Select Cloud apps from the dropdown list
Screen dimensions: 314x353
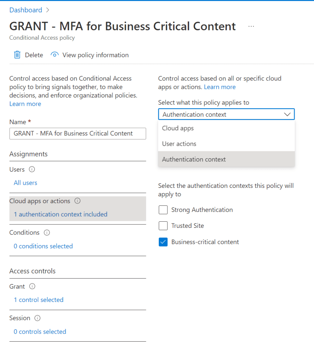click(x=178, y=128)
